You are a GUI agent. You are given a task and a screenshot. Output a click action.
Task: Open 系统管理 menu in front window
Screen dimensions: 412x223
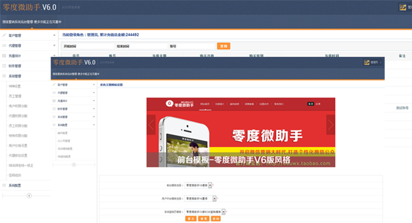[x=63, y=117]
